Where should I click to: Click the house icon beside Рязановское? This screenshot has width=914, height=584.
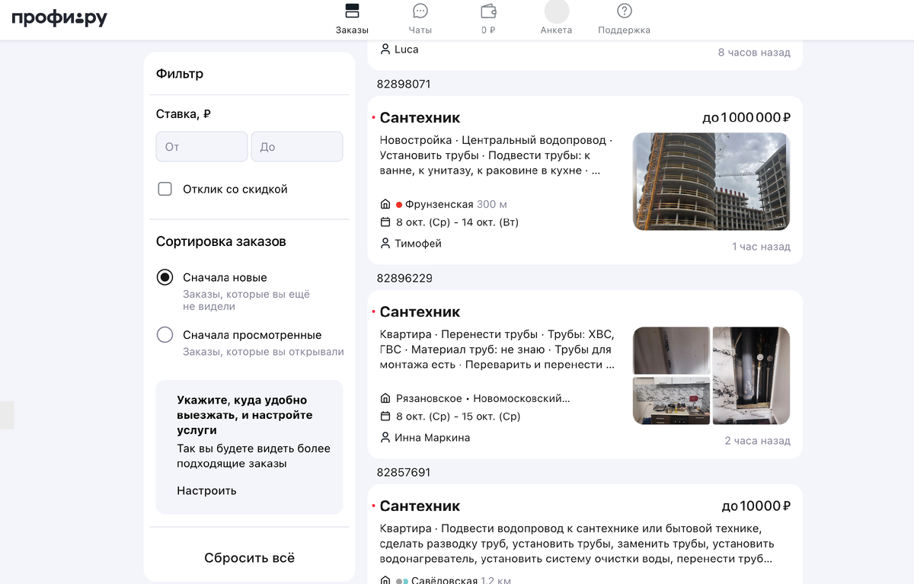[385, 399]
